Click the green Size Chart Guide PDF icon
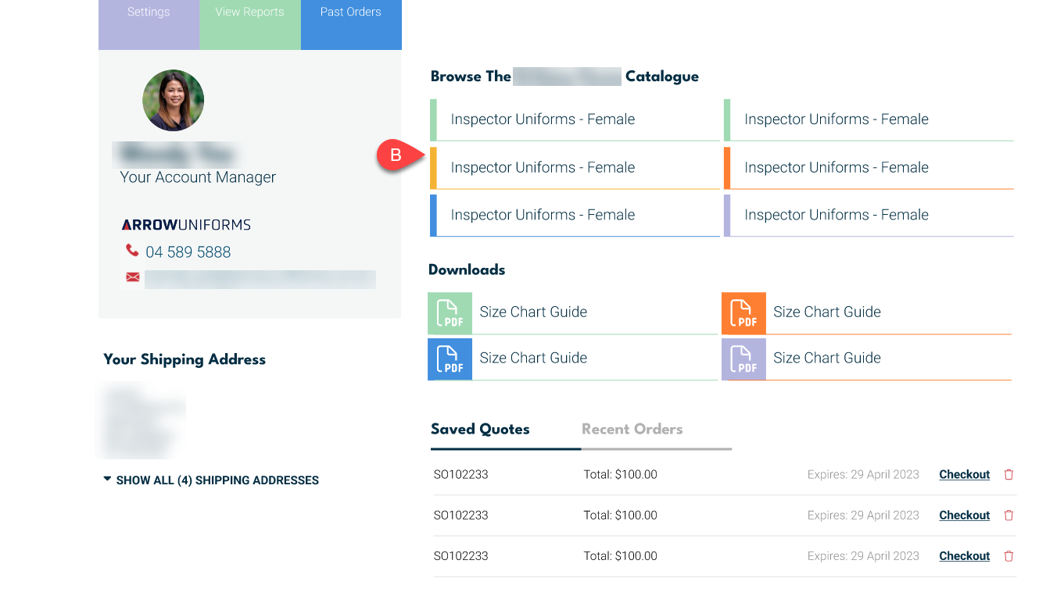This screenshot has width=1064, height=596. tap(450, 313)
